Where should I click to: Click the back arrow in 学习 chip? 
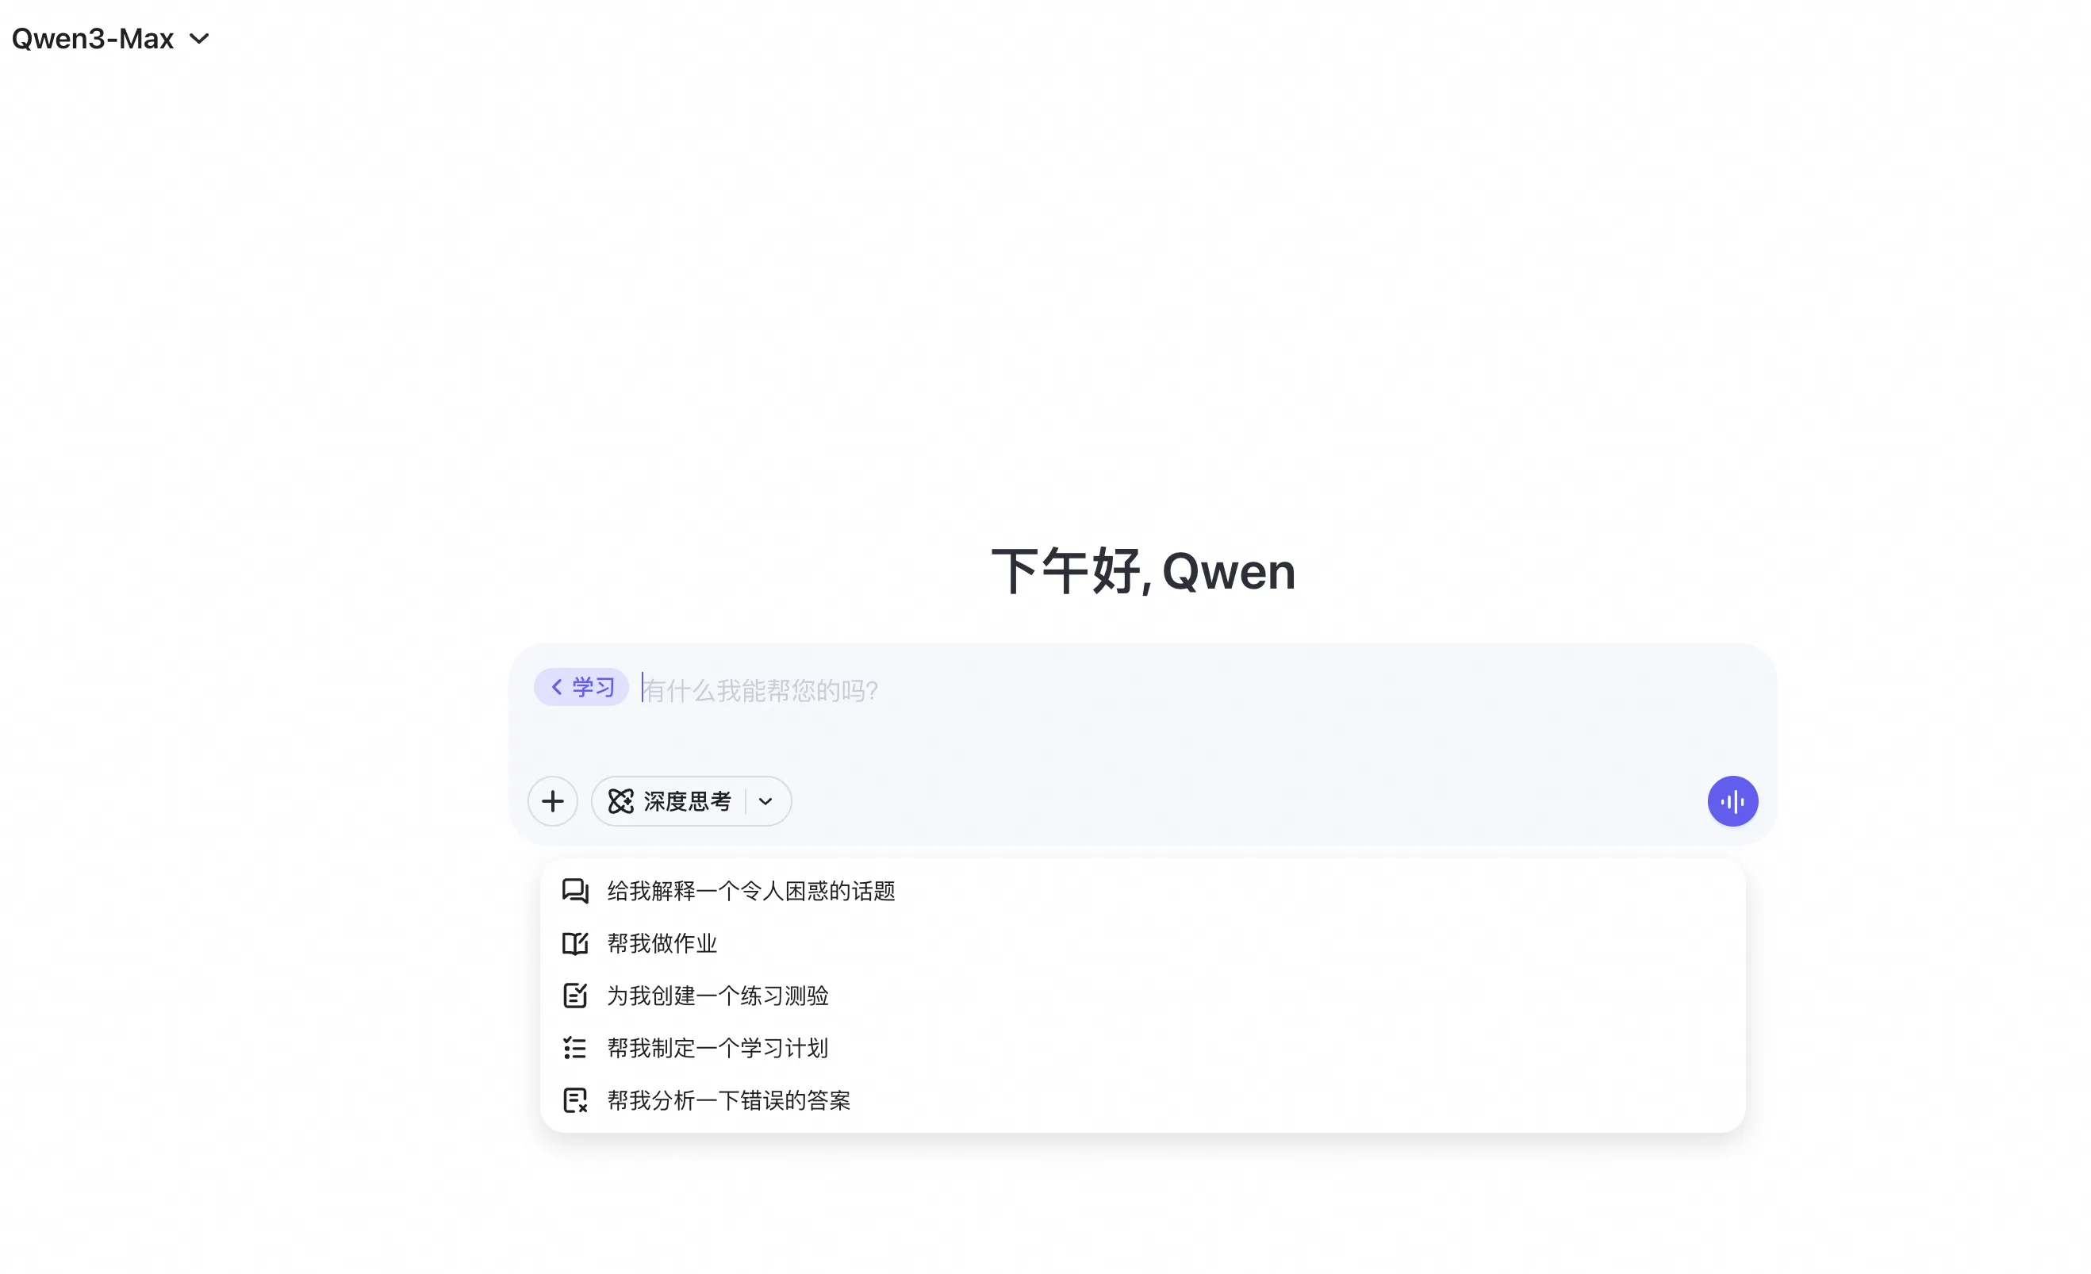pos(557,687)
